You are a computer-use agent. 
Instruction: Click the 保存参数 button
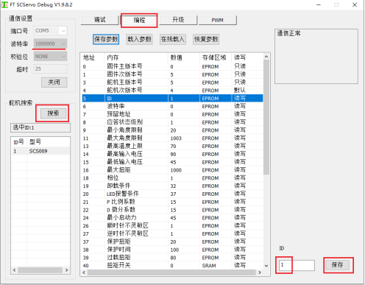coord(106,39)
